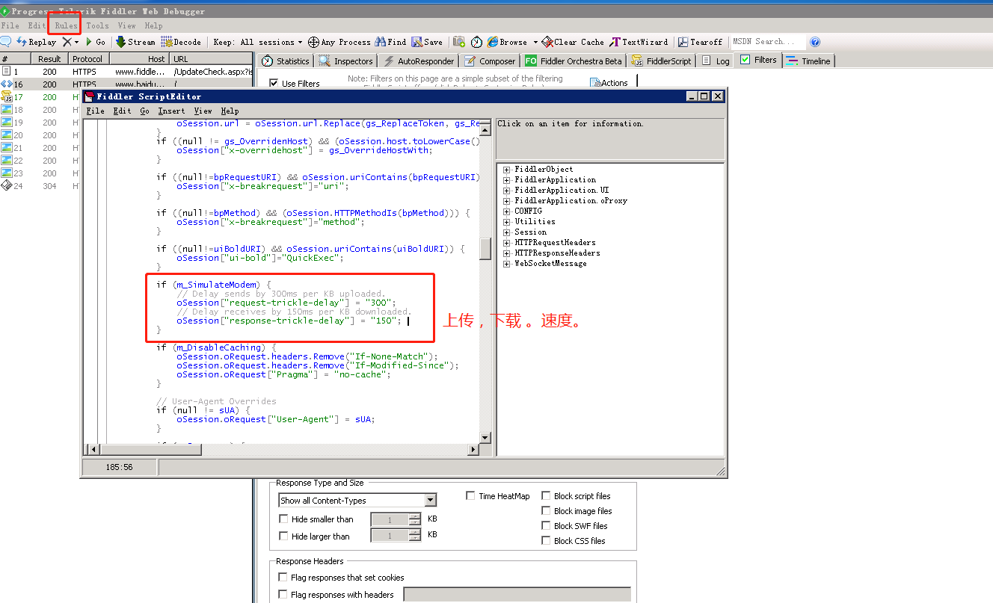The image size is (993, 603).
Task: Open the Go menu in ScriptEditor
Action: tap(144, 111)
